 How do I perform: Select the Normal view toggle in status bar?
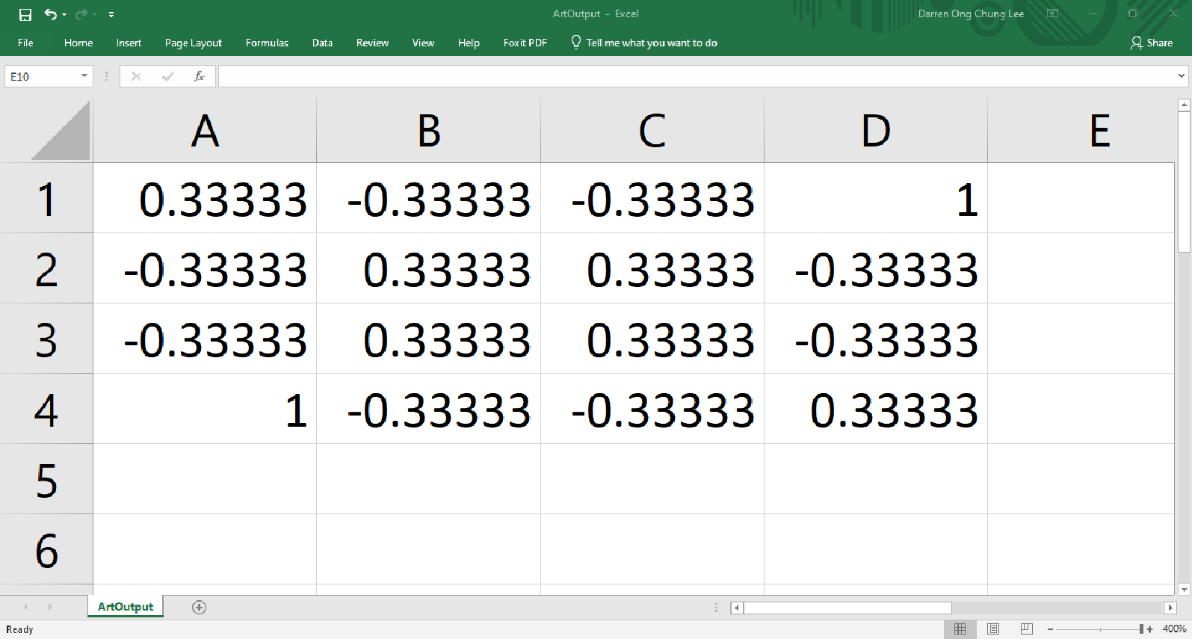tap(960, 629)
